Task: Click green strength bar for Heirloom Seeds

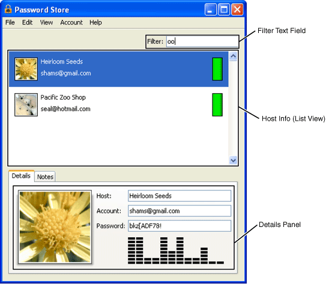Action: click(217, 69)
